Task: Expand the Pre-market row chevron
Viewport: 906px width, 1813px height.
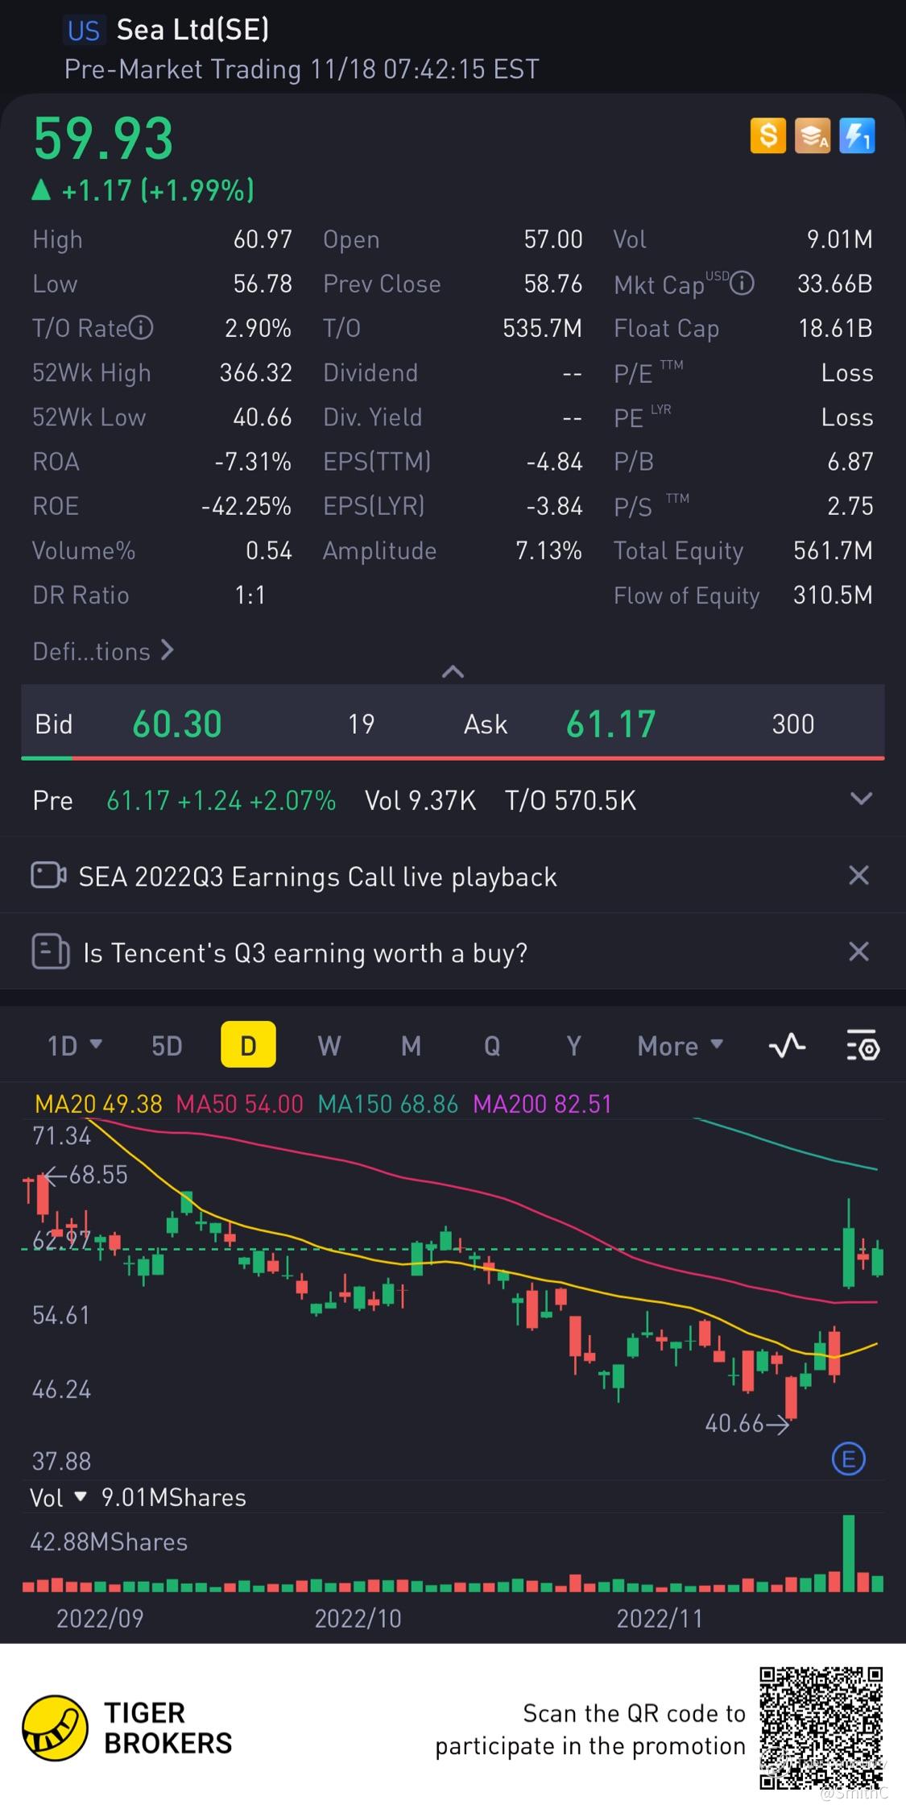Action: tap(861, 799)
